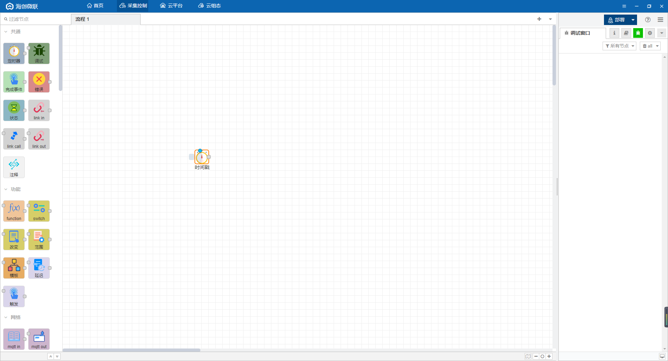
Task: Select the 调试 debug node in palette
Action: coord(39,53)
